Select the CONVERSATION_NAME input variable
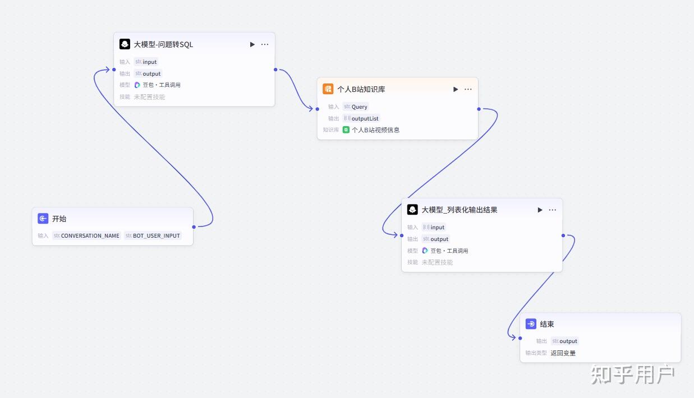 click(86, 235)
